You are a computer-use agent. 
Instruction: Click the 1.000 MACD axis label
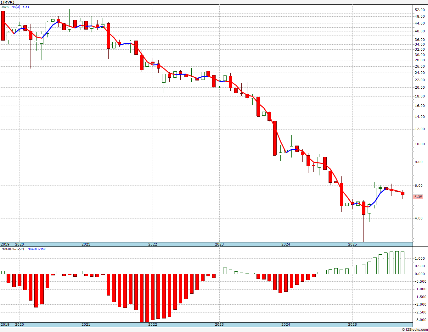(420, 259)
